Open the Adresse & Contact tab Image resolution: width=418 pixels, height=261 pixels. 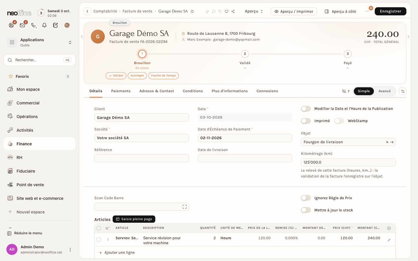(157, 91)
